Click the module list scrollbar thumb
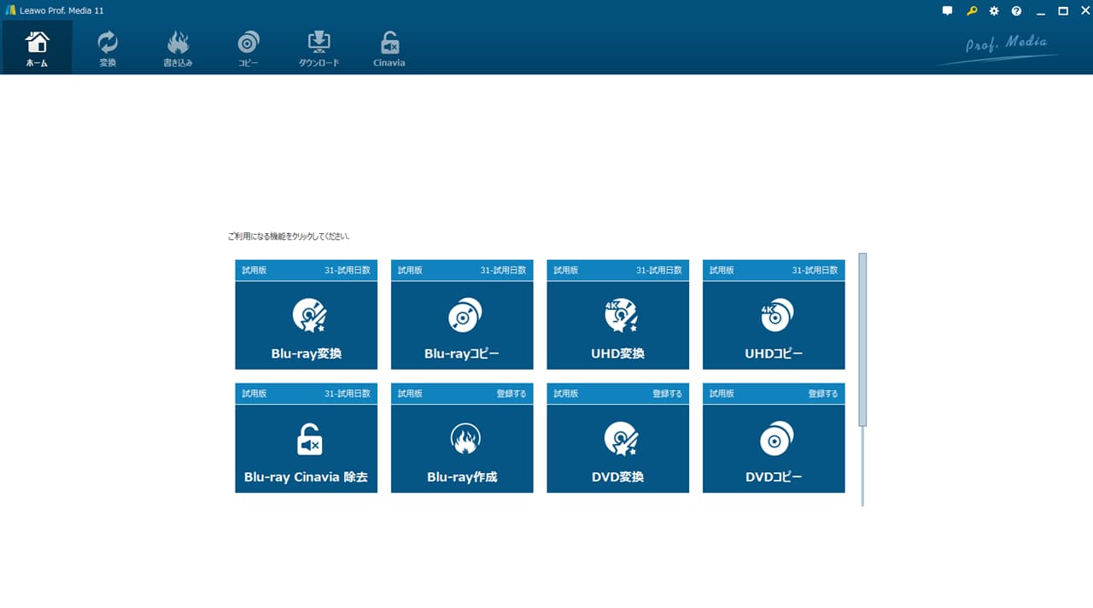The image size is (1093, 608). coord(862,339)
